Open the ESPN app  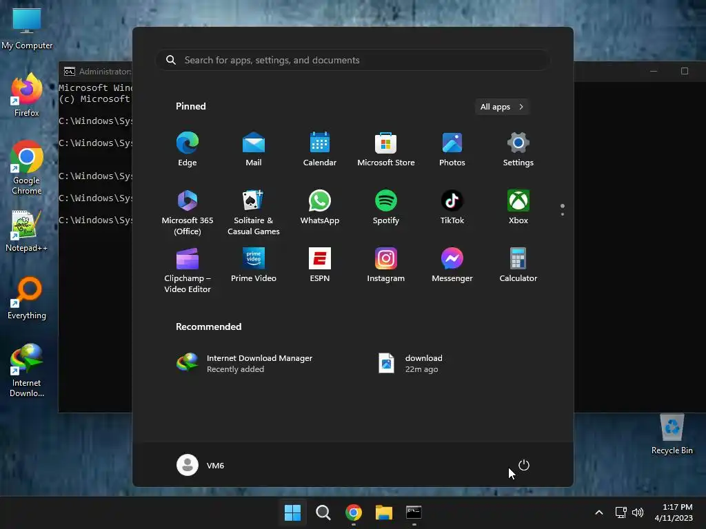[x=320, y=265]
